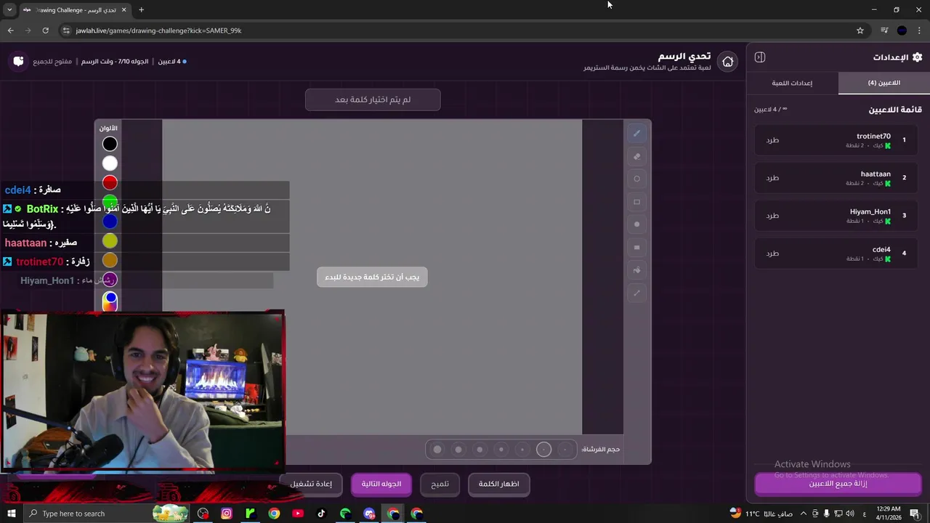The image size is (930, 523).
Task: Click the browser address bar URL
Action: pyautogui.click(x=158, y=31)
